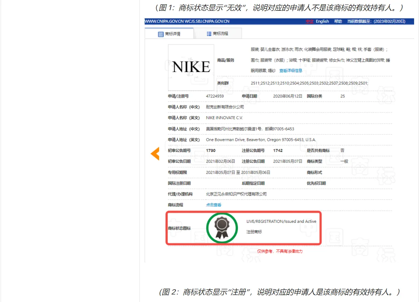This screenshot has height=302, width=419.
Task: Click registration announcement issue 1742
Action: click(x=278, y=151)
